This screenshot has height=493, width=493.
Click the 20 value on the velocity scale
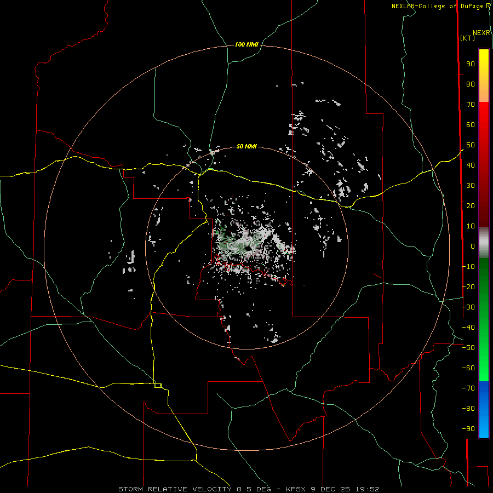pyautogui.click(x=471, y=205)
